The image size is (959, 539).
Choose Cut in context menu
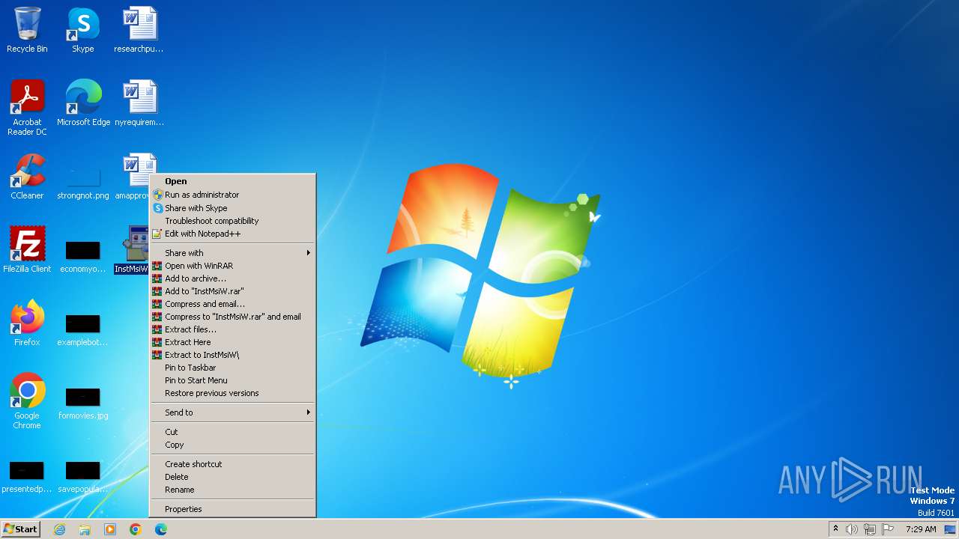[x=233, y=432]
